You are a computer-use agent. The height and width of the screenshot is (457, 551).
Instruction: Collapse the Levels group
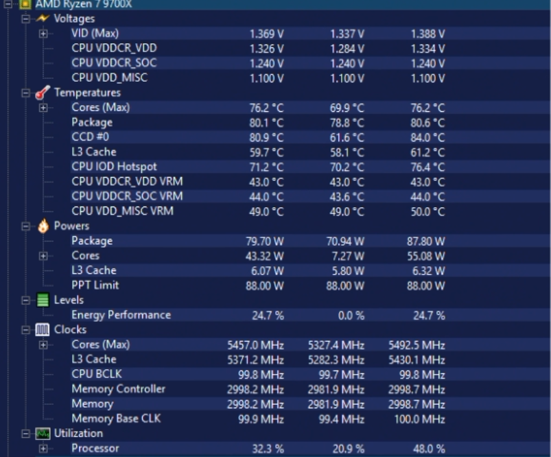[x=25, y=301]
